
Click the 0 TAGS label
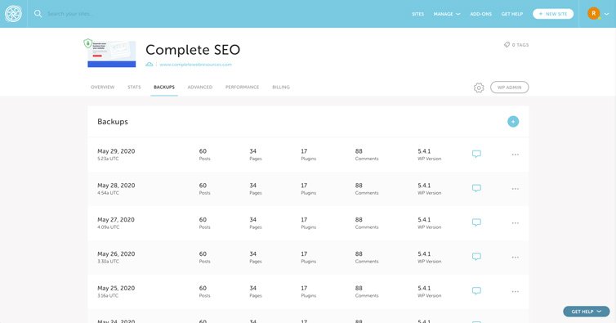(x=520, y=45)
